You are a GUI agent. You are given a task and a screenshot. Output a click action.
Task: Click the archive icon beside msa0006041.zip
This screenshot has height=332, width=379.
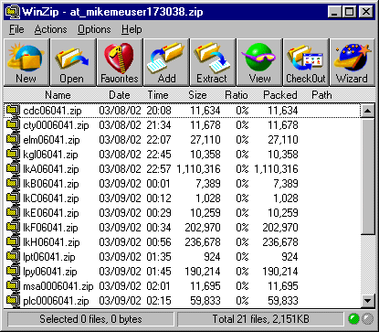coord(13,285)
